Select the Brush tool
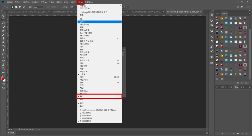Image resolution: width=252 pixels, height=136 pixels. click(3, 35)
